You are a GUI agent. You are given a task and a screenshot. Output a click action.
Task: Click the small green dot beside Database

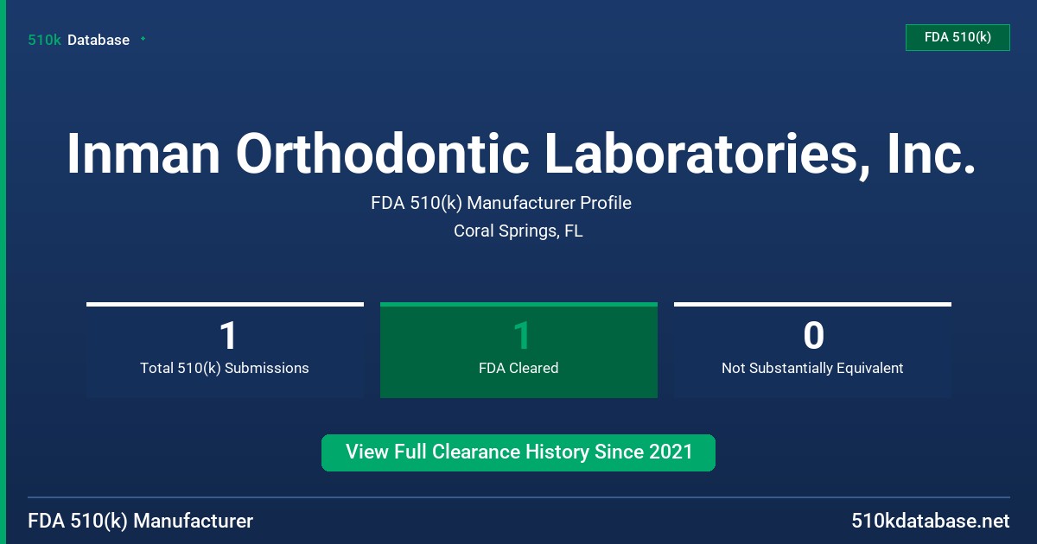coord(143,39)
